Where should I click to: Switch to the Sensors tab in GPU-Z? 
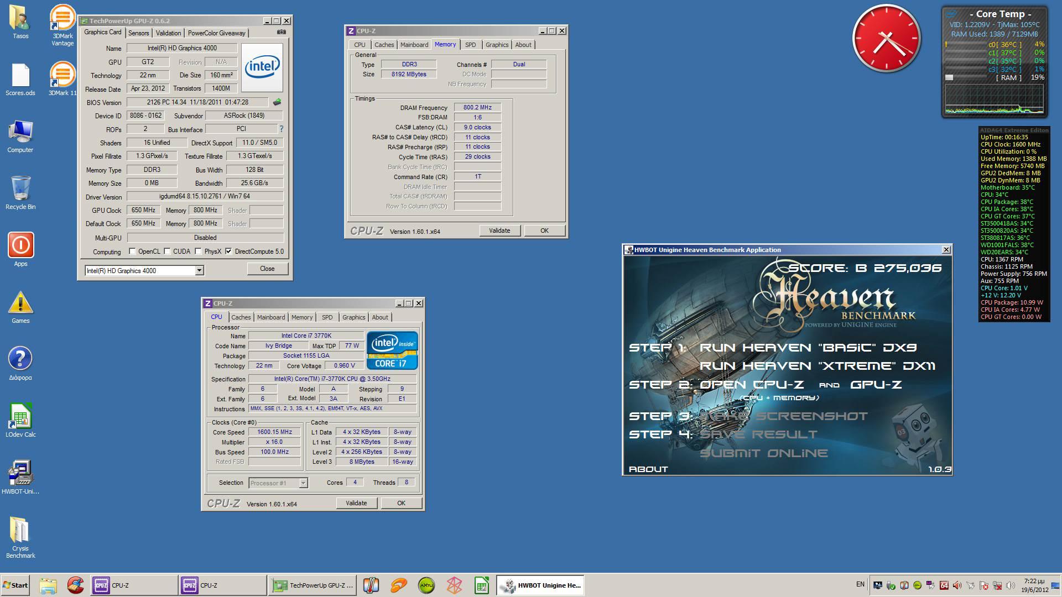(x=138, y=33)
